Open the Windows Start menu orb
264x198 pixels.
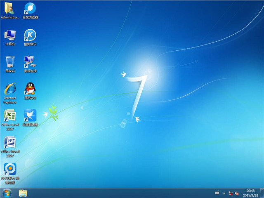click(7, 193)
